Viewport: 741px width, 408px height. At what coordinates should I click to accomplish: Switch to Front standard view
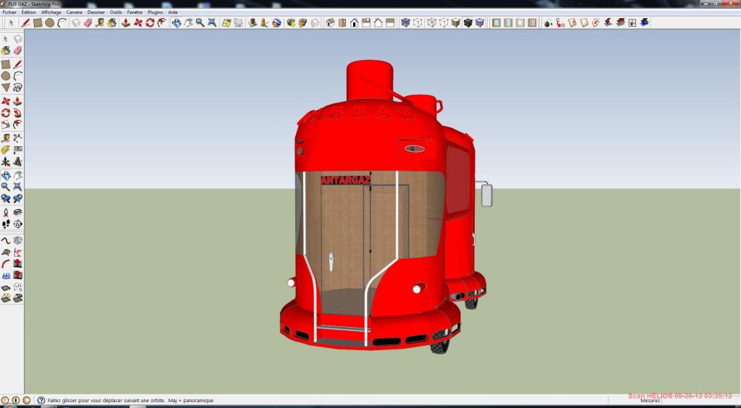pos(355,22)
